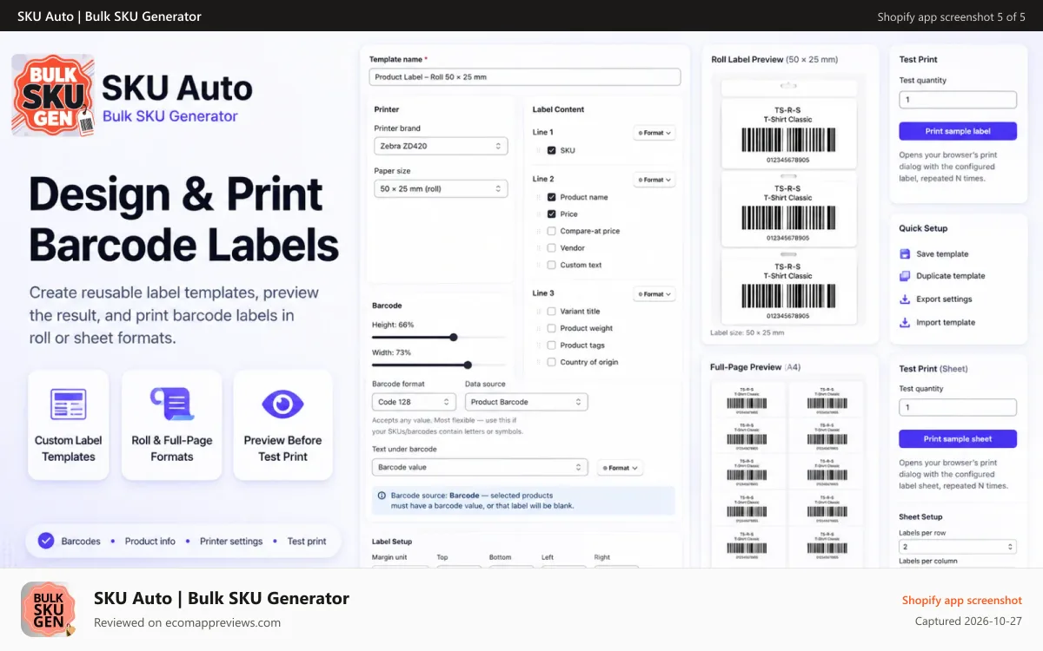Screen dimensions: 1043x651
Task: Click 'Reviewed on ecomappreviews.com' text
Action: point(187,622)
